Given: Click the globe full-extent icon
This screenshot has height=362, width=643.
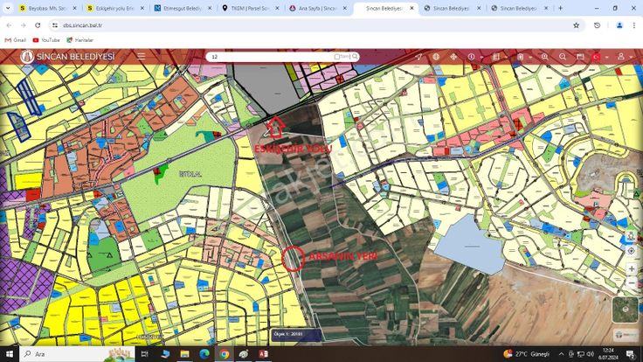Looking at the screenshot, I should 436,57.
